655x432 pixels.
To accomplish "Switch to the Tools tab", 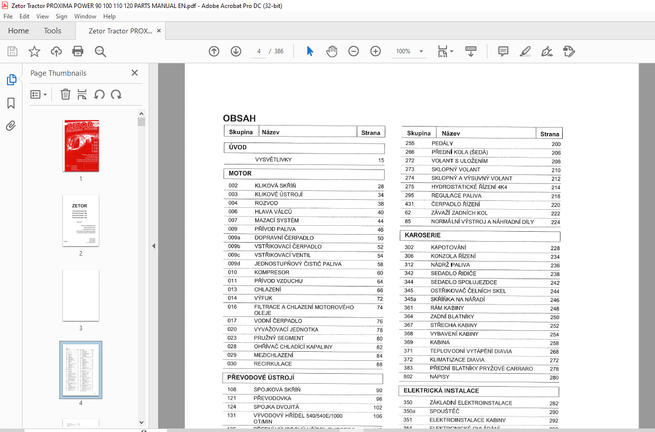I will (x=52, y=31).
